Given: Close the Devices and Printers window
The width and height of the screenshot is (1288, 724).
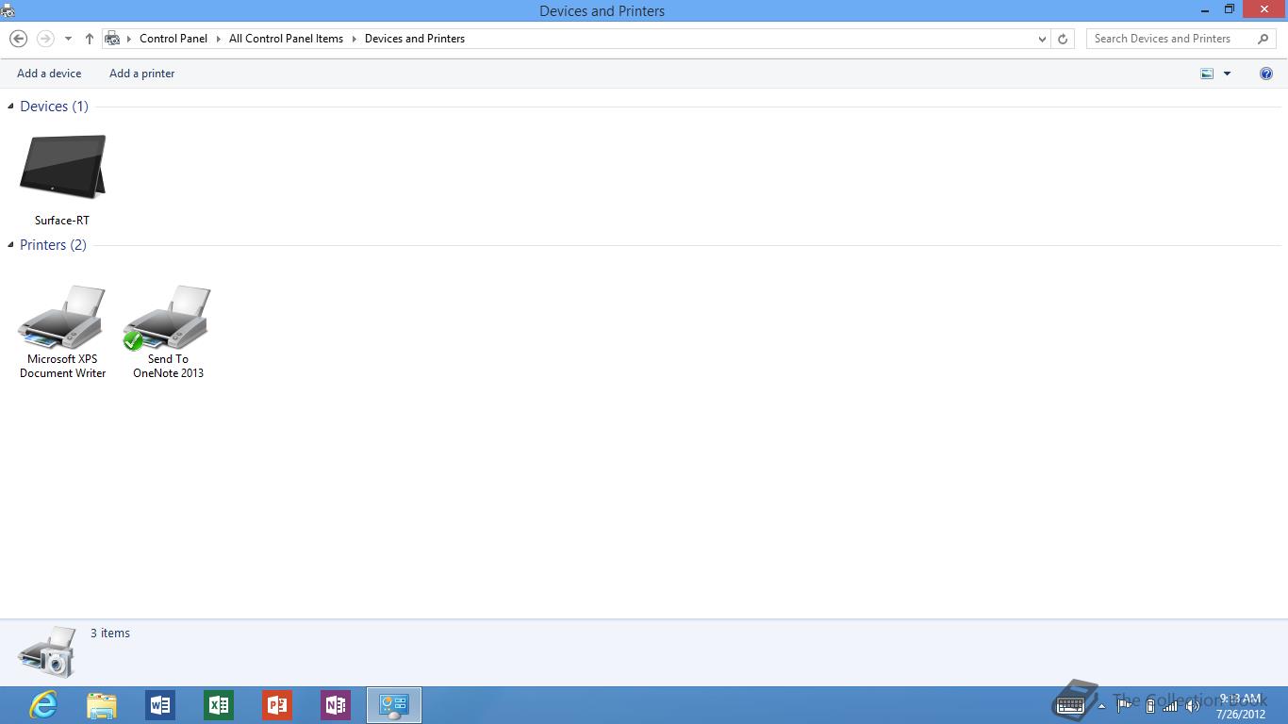Looking at the screenshot, I should click(1264, 9).
